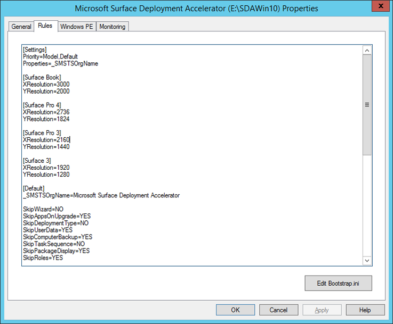Click the YResolution=2000 line
Viewport: 393px width, 324px height.
pyautogui.click(x=46, y=92)
